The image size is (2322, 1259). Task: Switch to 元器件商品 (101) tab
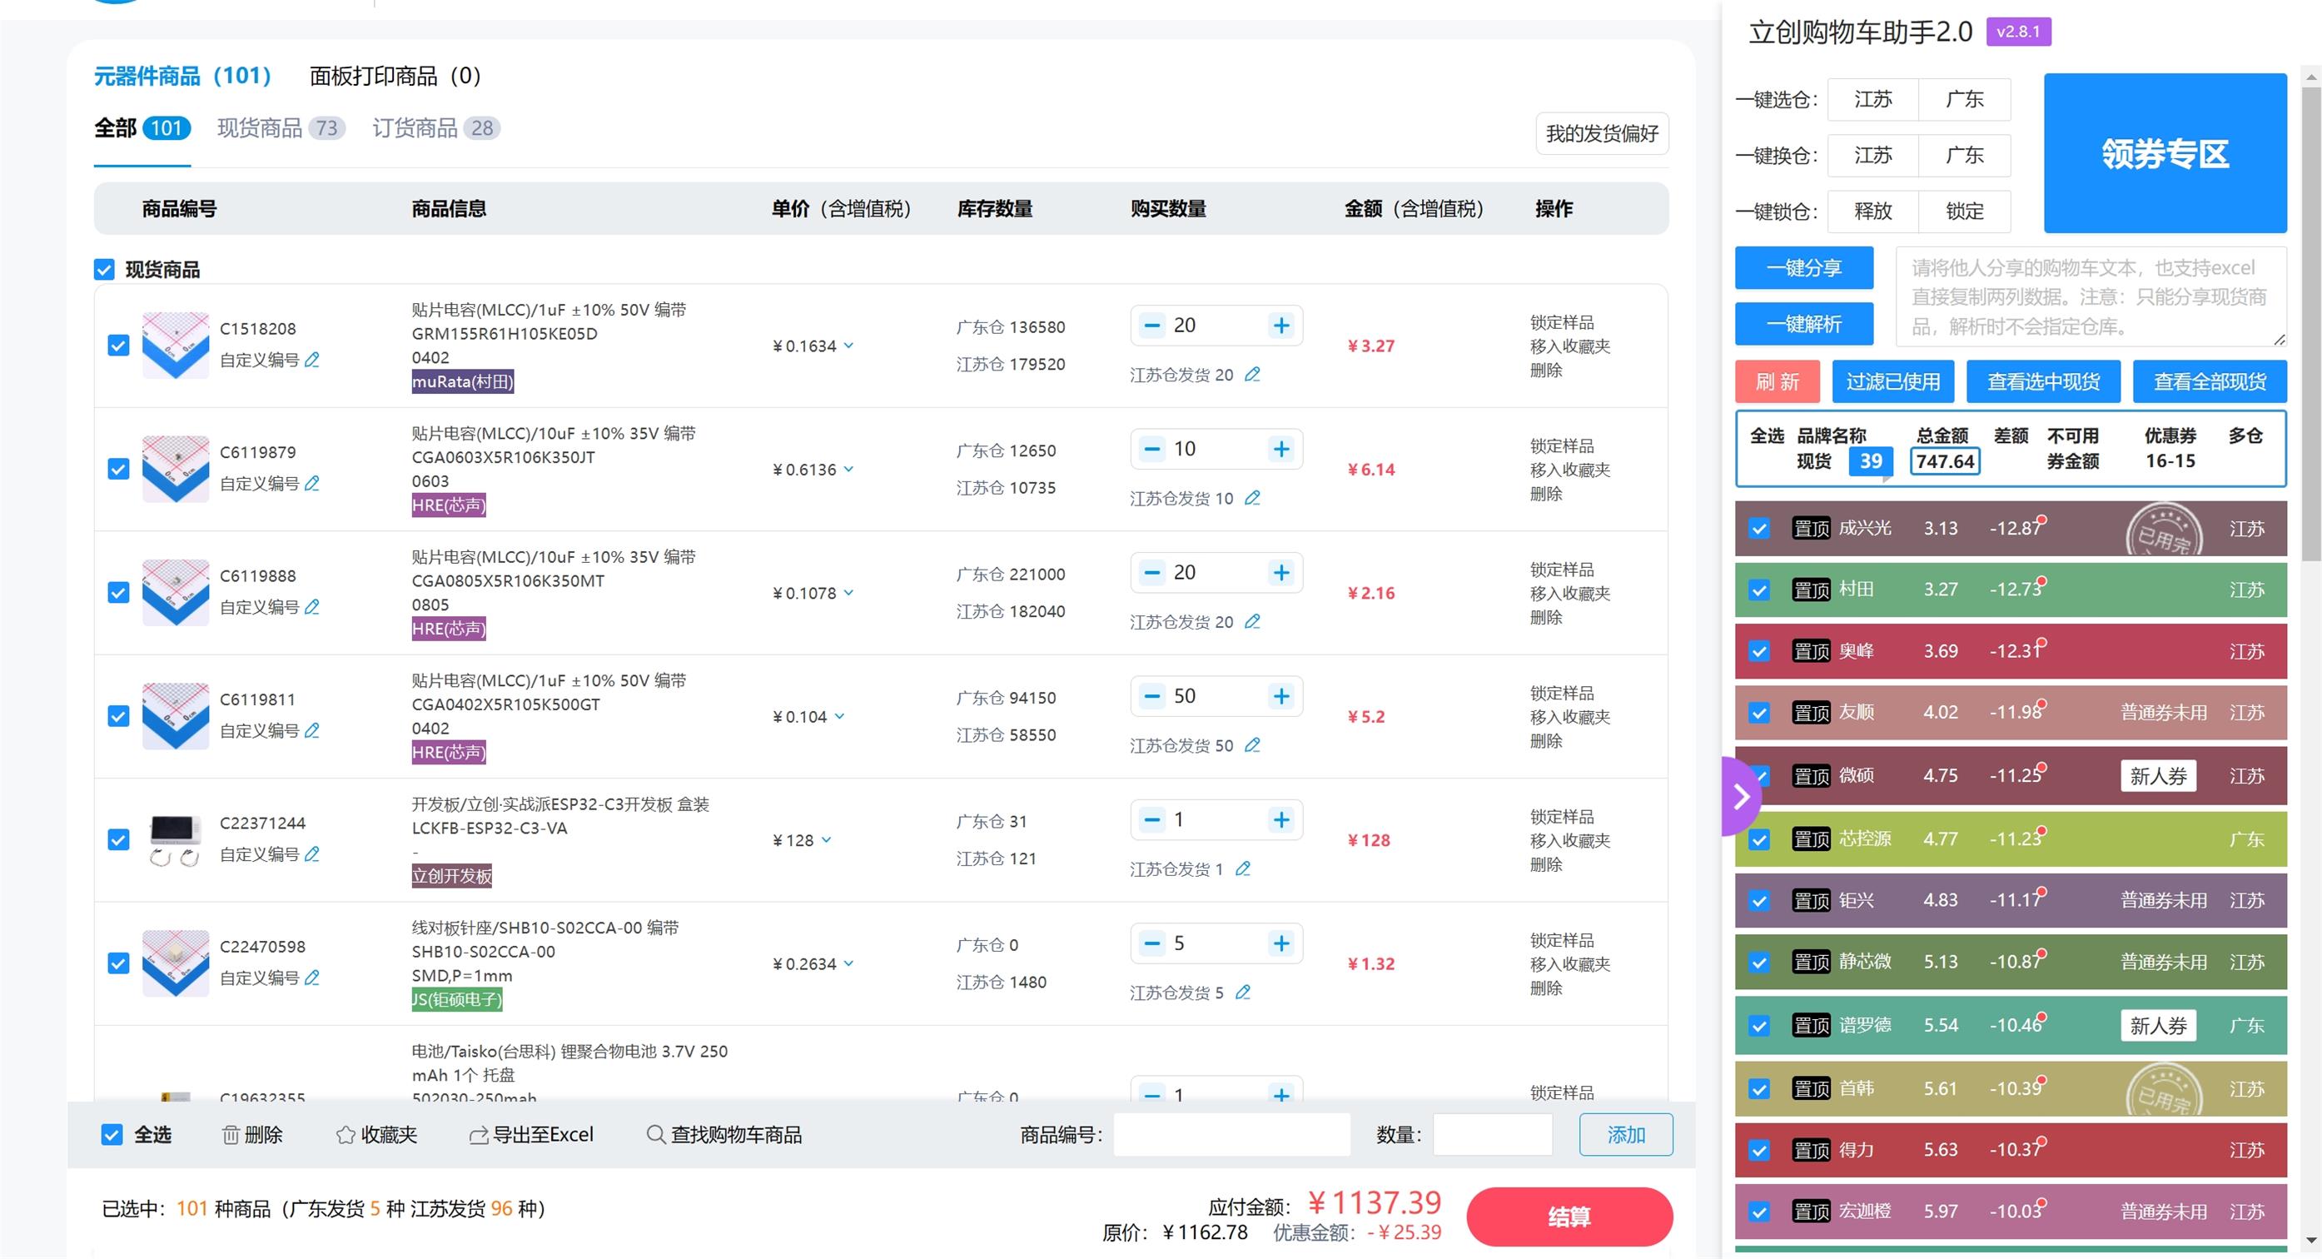(x=183, y=76)
